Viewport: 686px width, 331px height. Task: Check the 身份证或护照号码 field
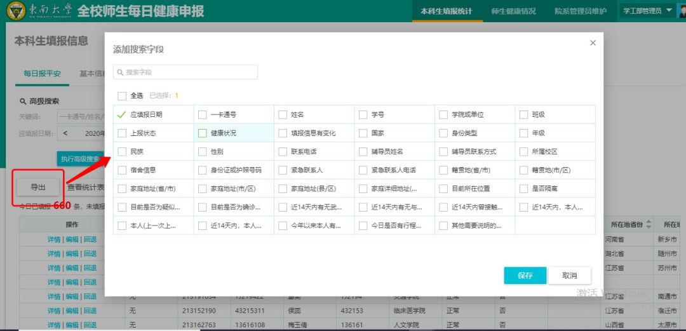click(202, 170)
